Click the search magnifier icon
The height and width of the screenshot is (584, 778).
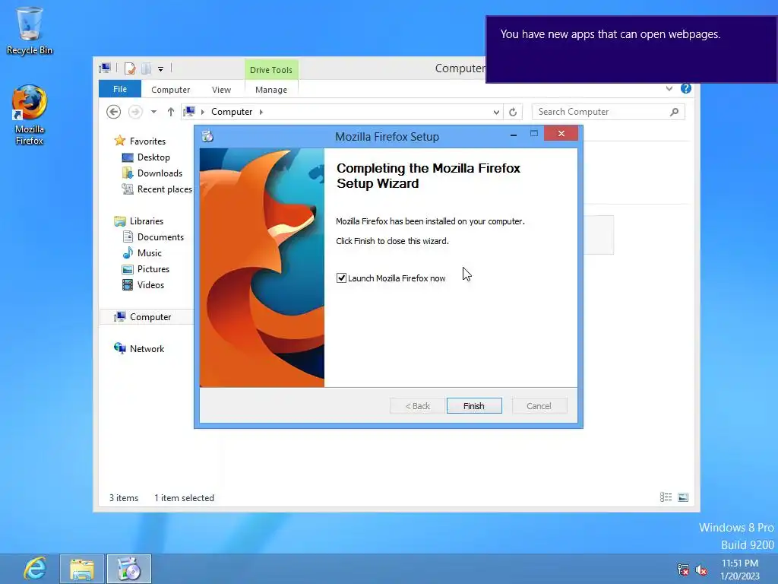(674, 112)
